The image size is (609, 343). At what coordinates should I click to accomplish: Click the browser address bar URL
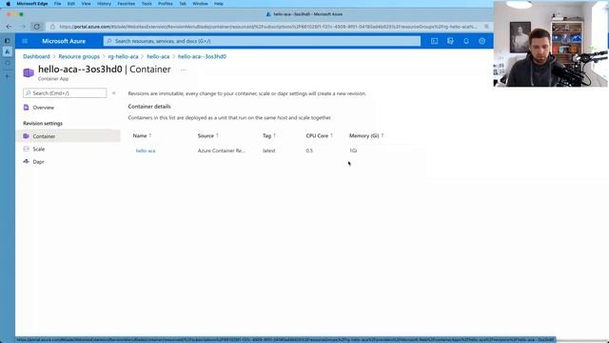(268, 27)
